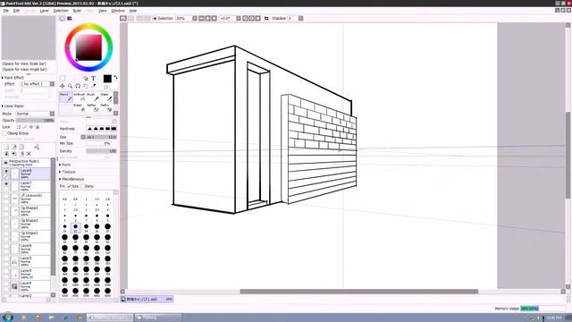The image size is (572, 322).
Task: Toggle the Prs Dens checkbox
Action: pyautogui.click(x=82, y=186)
